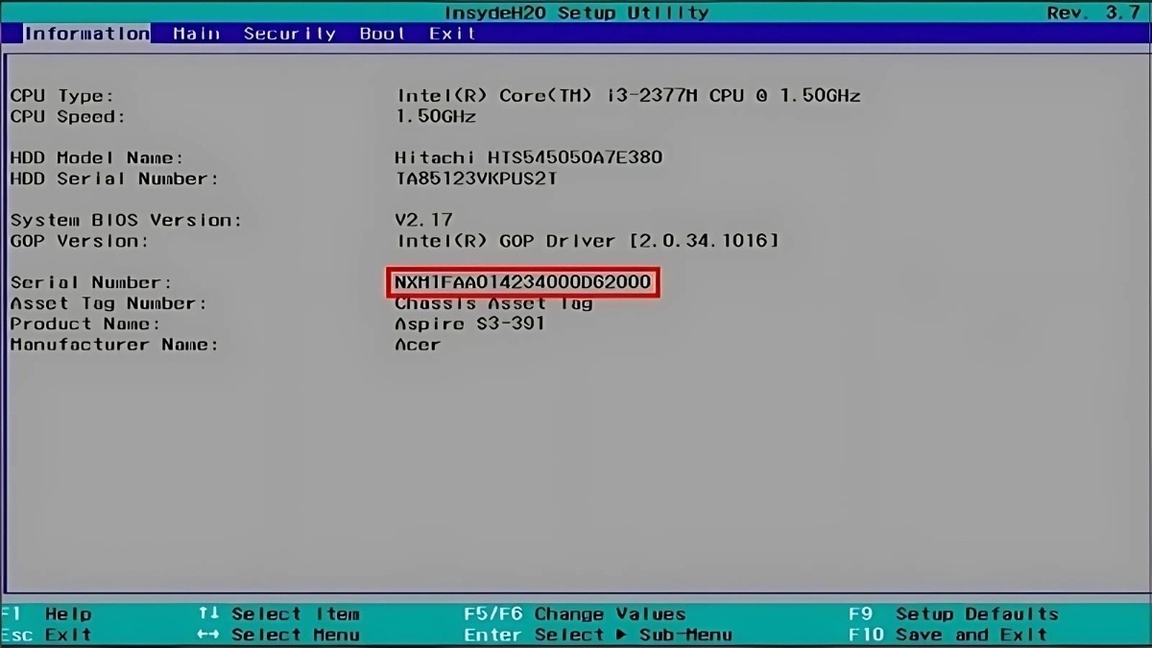Click the Serial Number label
Viewport: 1152px width, 648px height.
coord(90,282)
